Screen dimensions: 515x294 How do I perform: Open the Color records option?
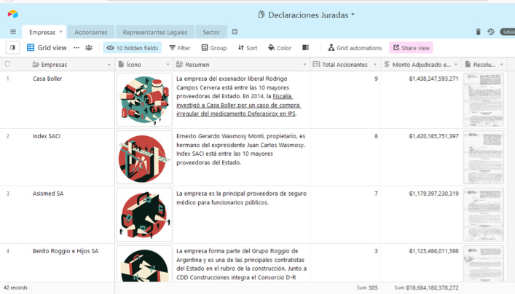coord(280,48)
